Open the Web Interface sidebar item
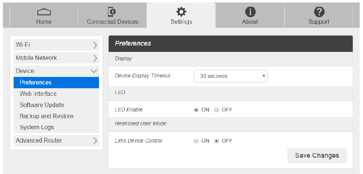Image resolution: width=363 pixels, height=174 pixels. coord(38,94)
